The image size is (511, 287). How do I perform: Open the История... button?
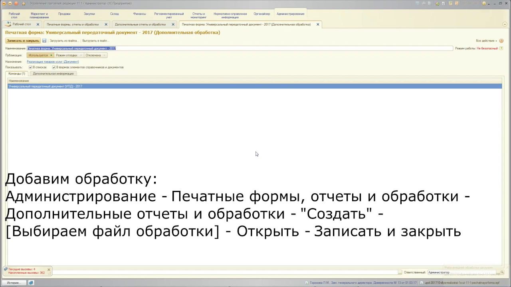pos(14,283)
